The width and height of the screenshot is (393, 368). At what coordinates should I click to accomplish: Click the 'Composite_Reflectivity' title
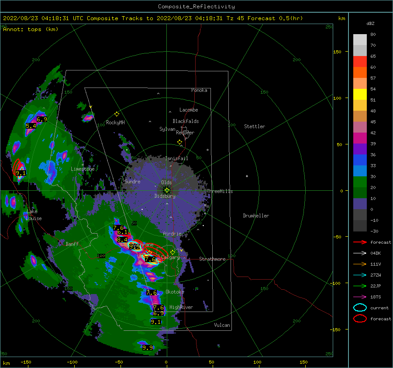pyautogui.click(x=196, y=7)
